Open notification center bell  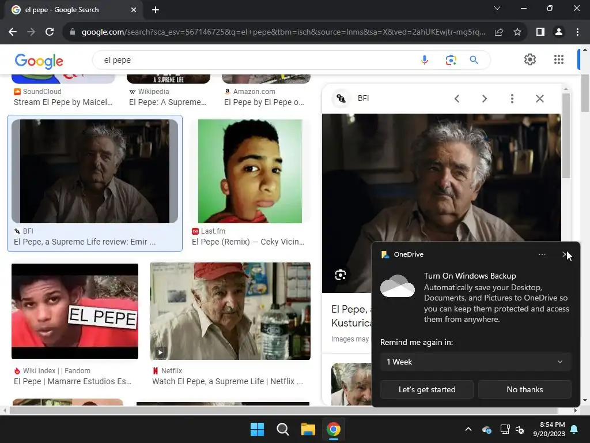pos(574,429)
